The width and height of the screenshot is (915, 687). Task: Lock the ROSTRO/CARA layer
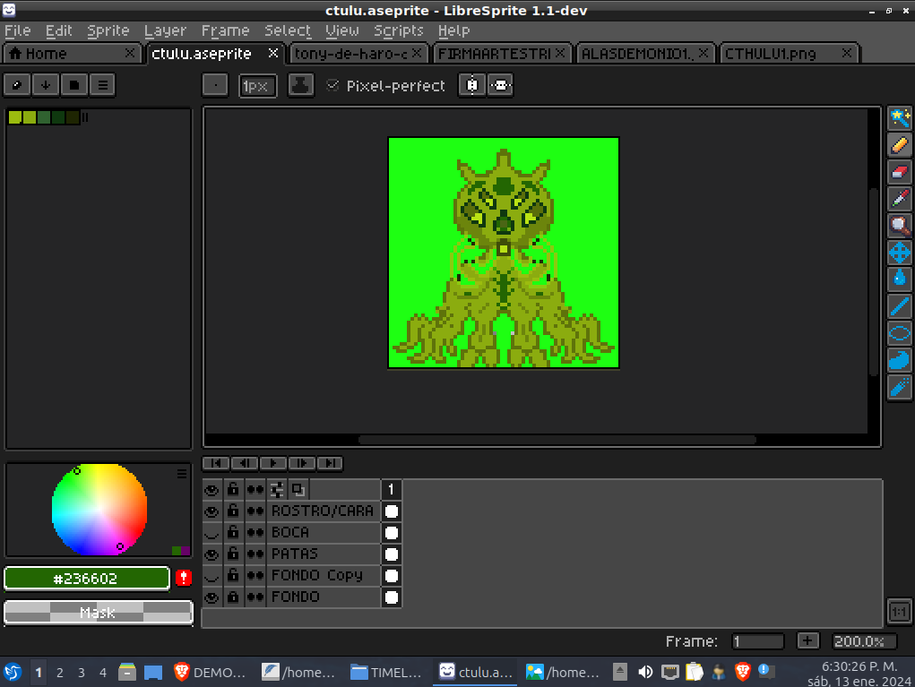(233, 511)
